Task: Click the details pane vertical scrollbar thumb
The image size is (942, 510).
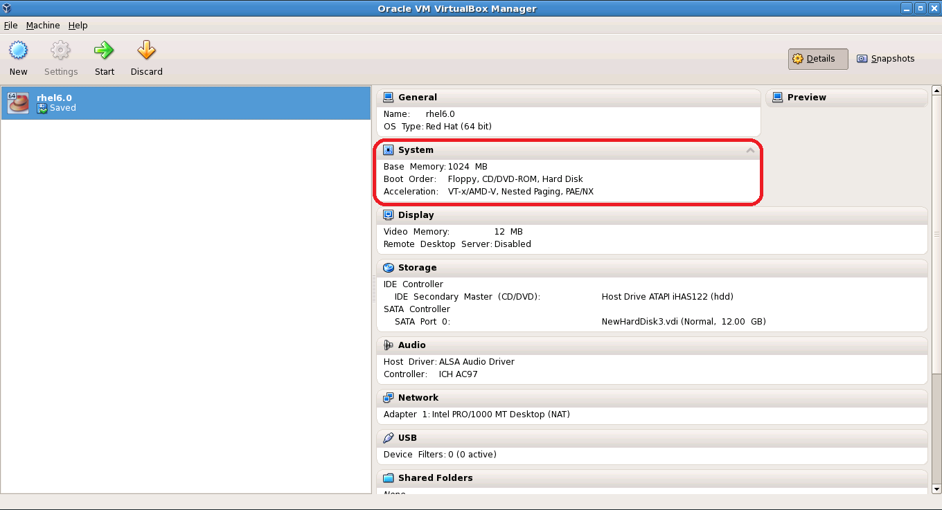Action: click(x=936, y=233)
